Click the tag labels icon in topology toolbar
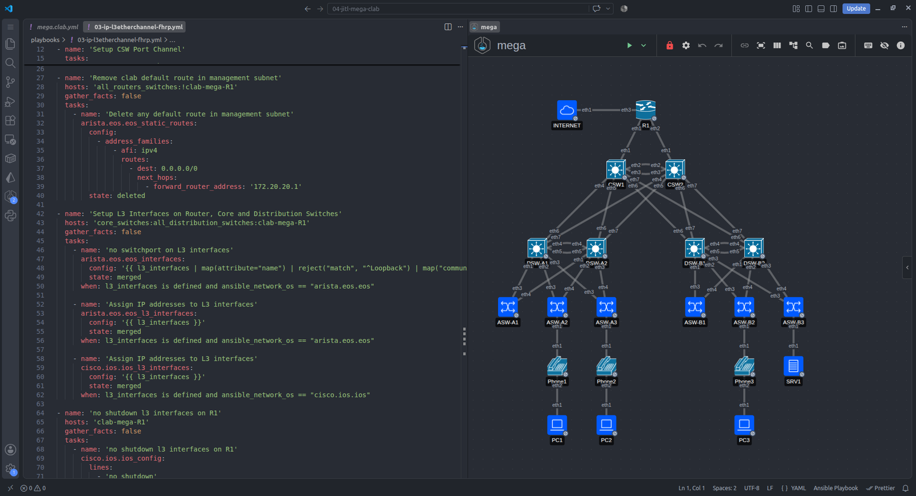This screenshot has width=916, height=496. click(x=826, y=46)
